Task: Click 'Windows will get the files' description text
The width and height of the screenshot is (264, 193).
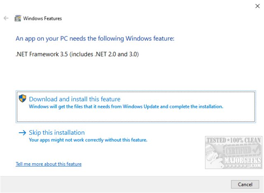Action: pos(126,107)
